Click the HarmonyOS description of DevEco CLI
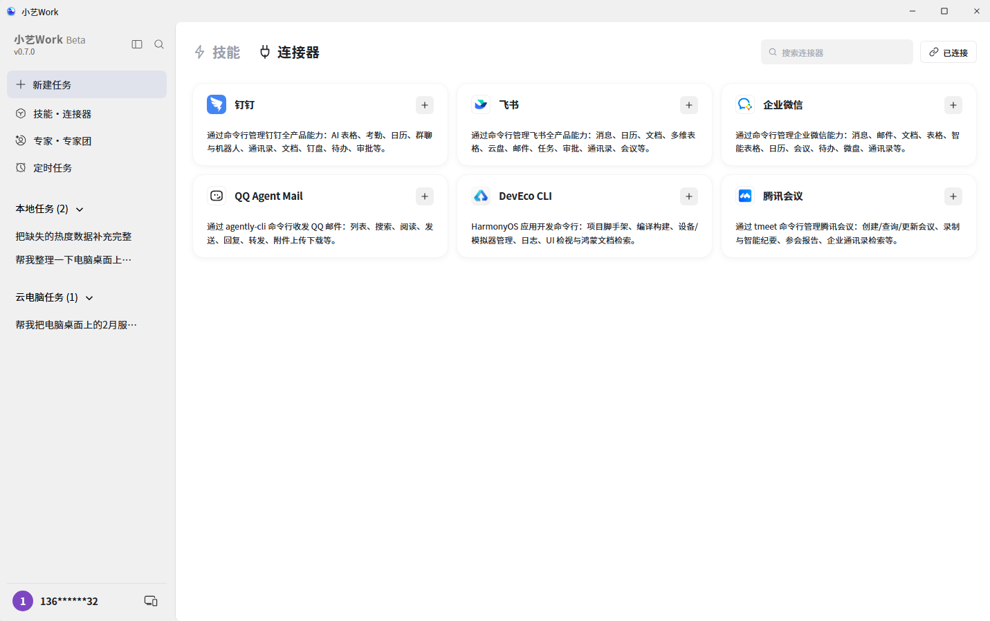The height and width of the screenshot is (621, 990). click(x=585, y=233)
